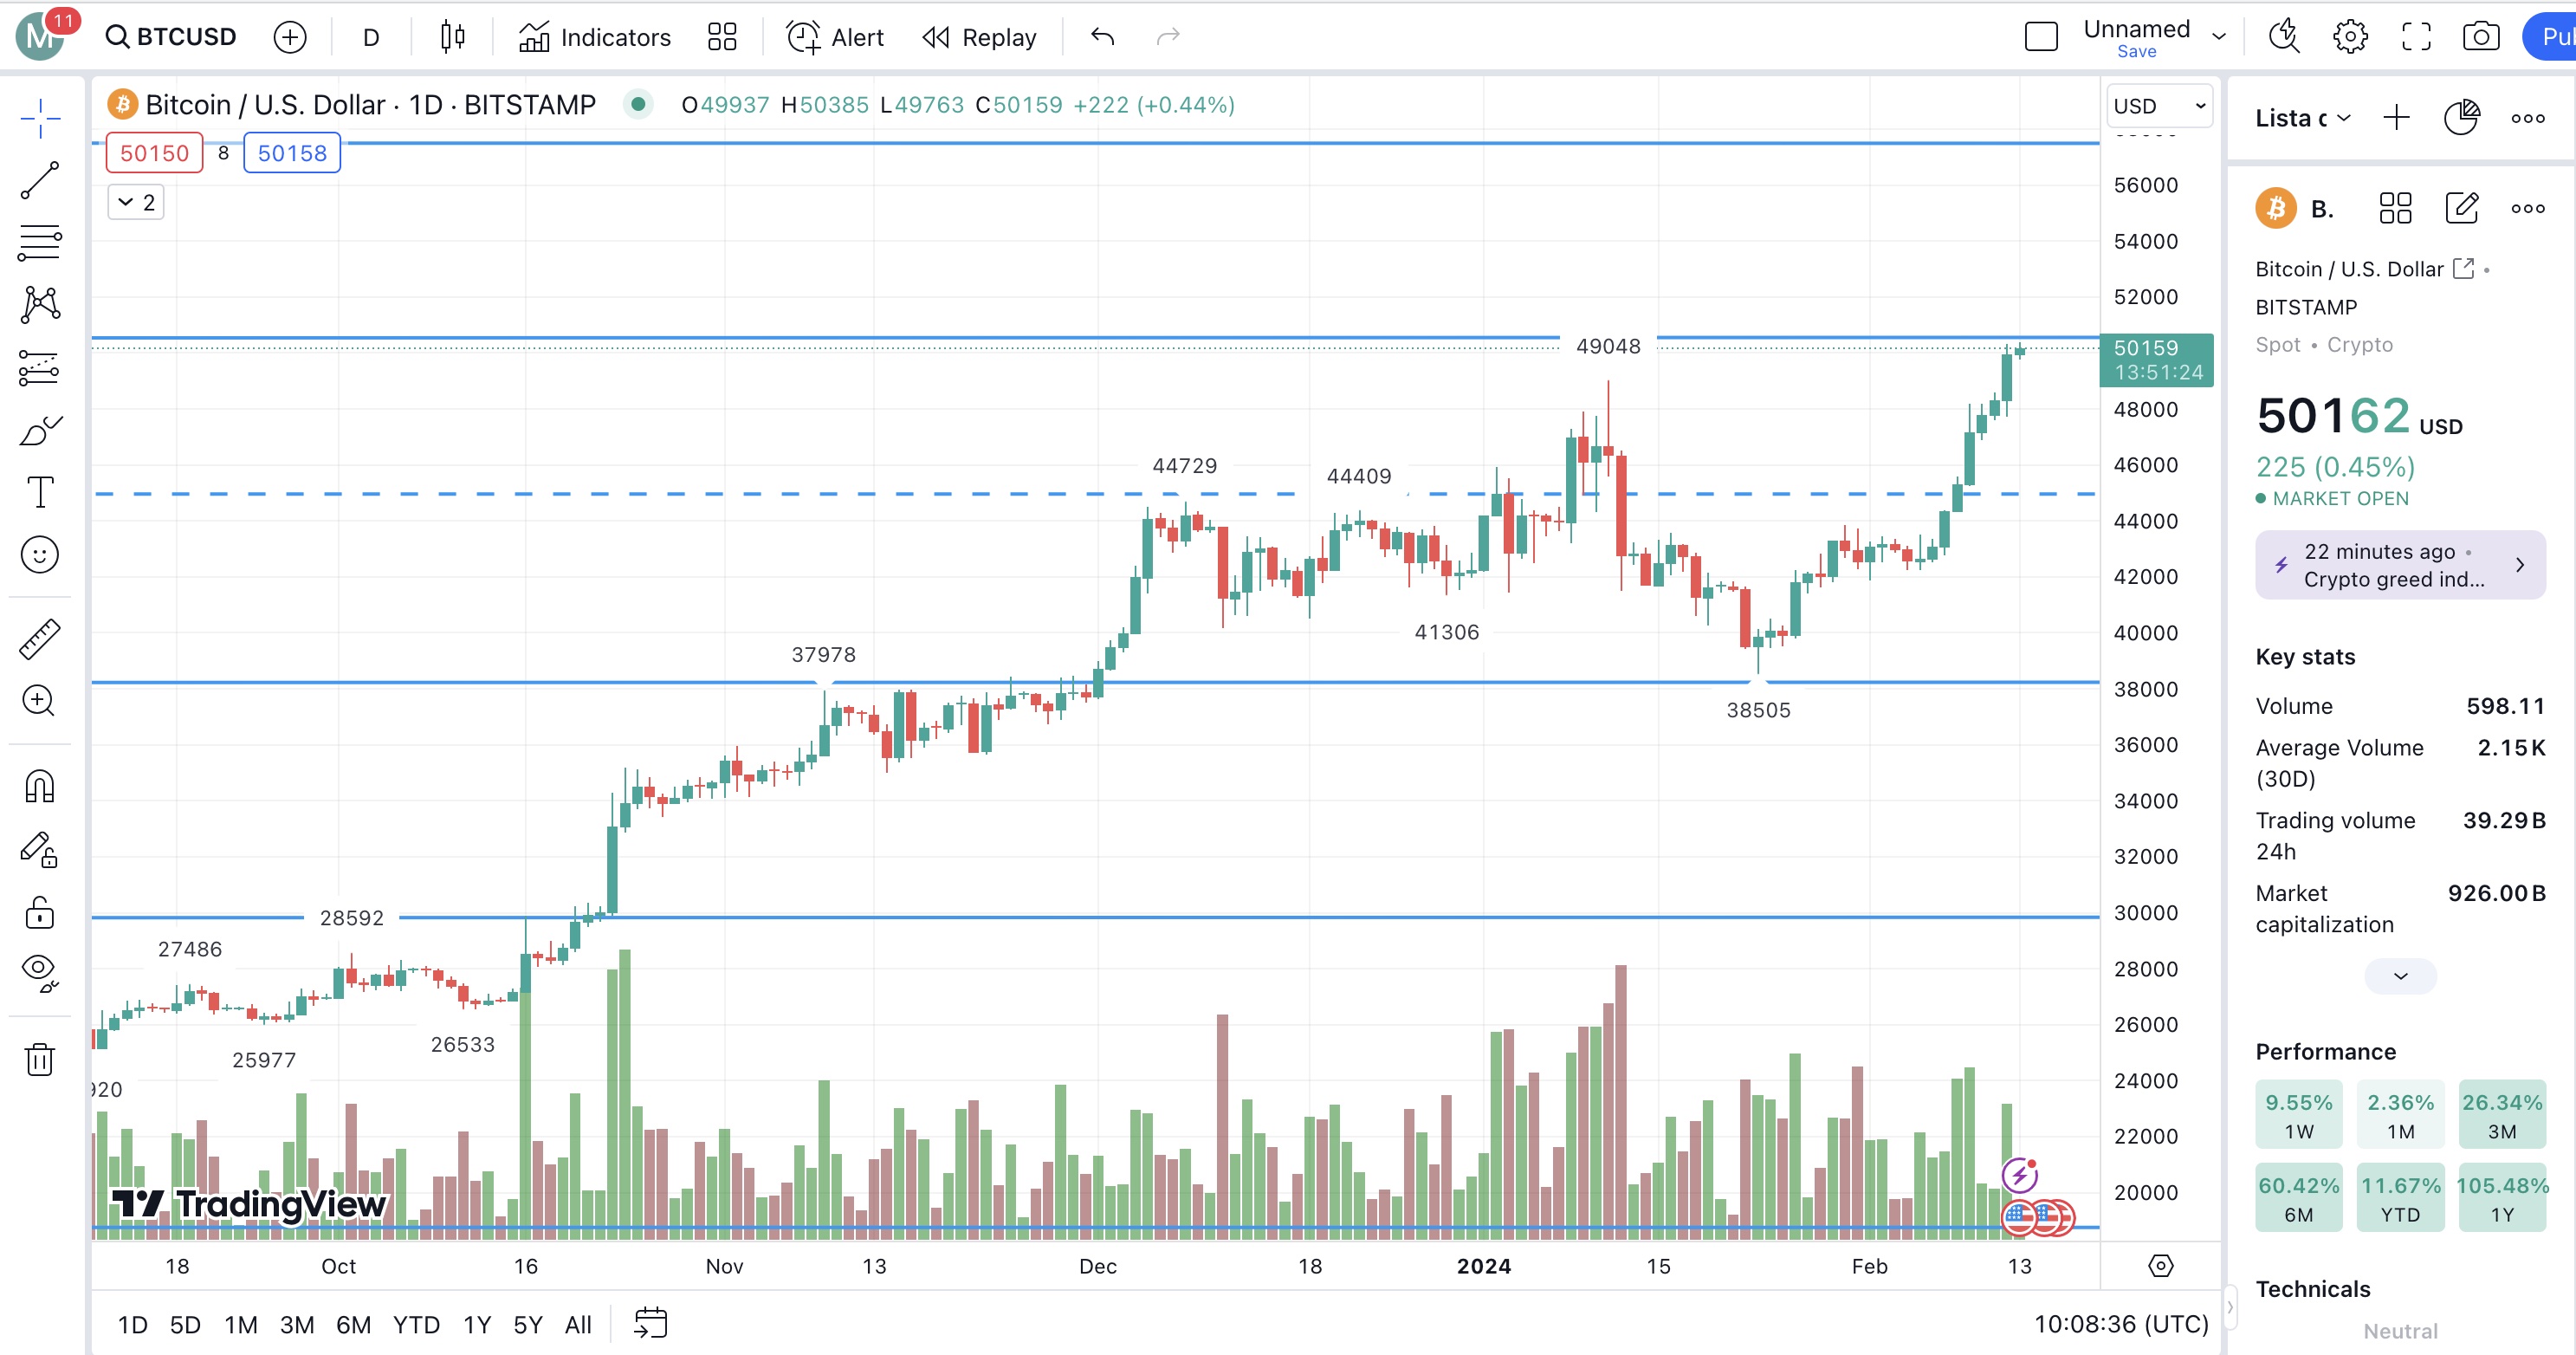Screen dimensions: 2576x1355
Task: Toggle magnet mode on
Action: coord(40,787)
